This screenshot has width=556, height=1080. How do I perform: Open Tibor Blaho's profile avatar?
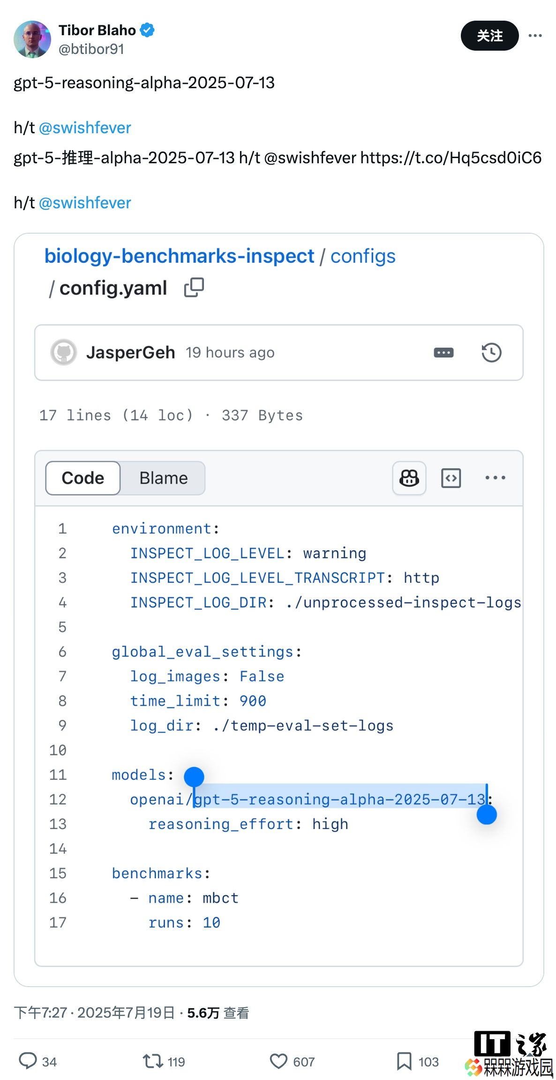pos(32,39)
